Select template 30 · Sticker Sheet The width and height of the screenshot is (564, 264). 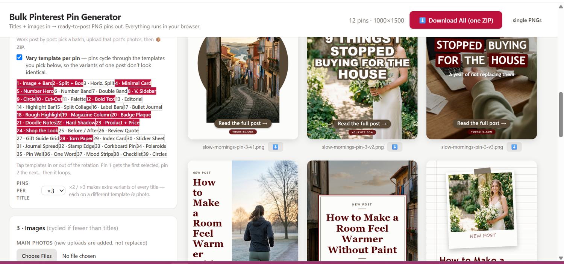(146, 138)
